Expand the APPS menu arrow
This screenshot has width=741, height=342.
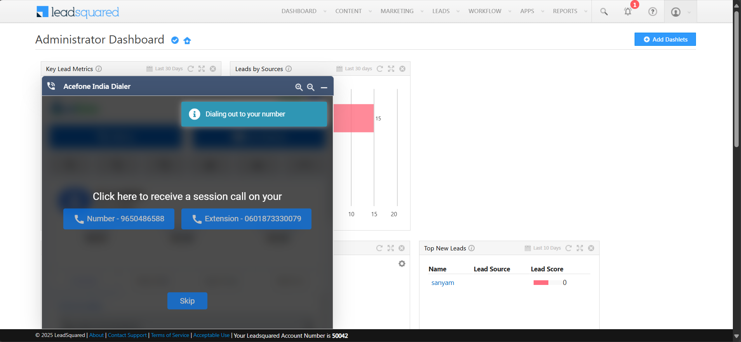[x=543, y=11]
